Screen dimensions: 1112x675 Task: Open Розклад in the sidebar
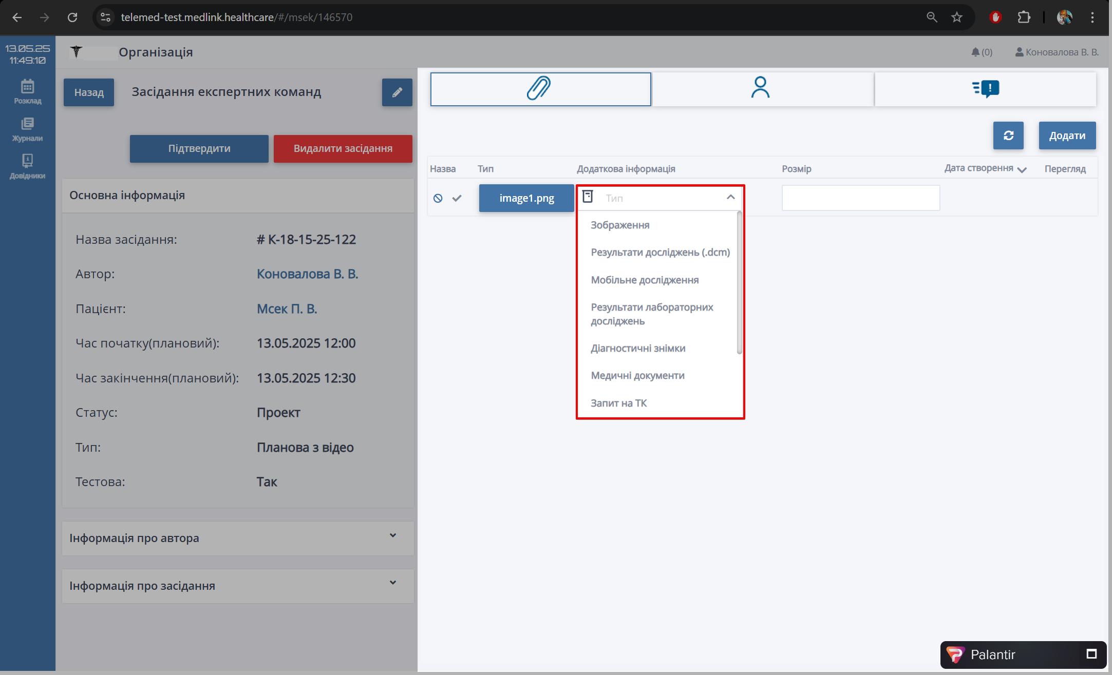pos(27,91)
